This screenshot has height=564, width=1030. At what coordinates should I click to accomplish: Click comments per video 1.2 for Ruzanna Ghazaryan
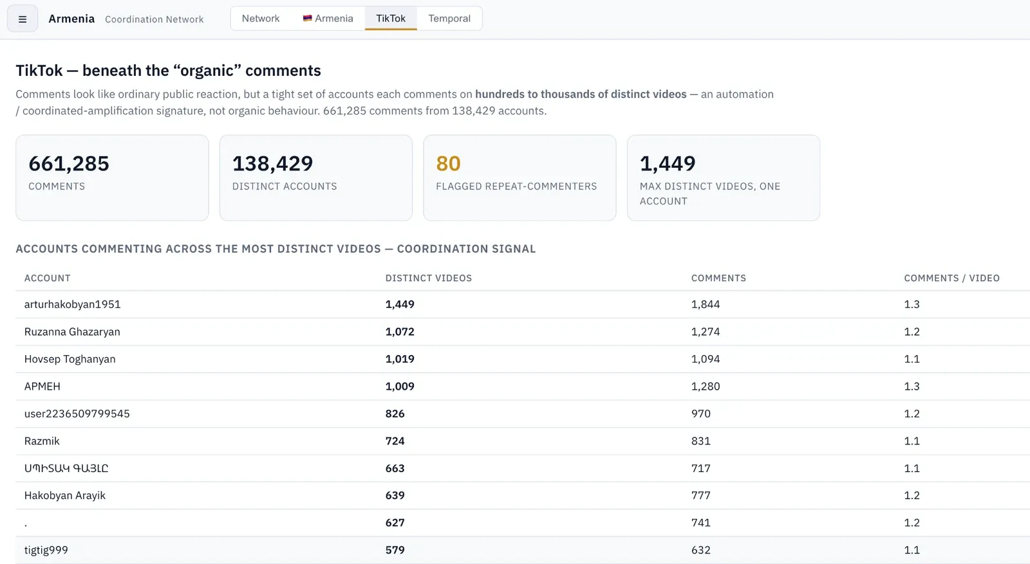[912, 332]
